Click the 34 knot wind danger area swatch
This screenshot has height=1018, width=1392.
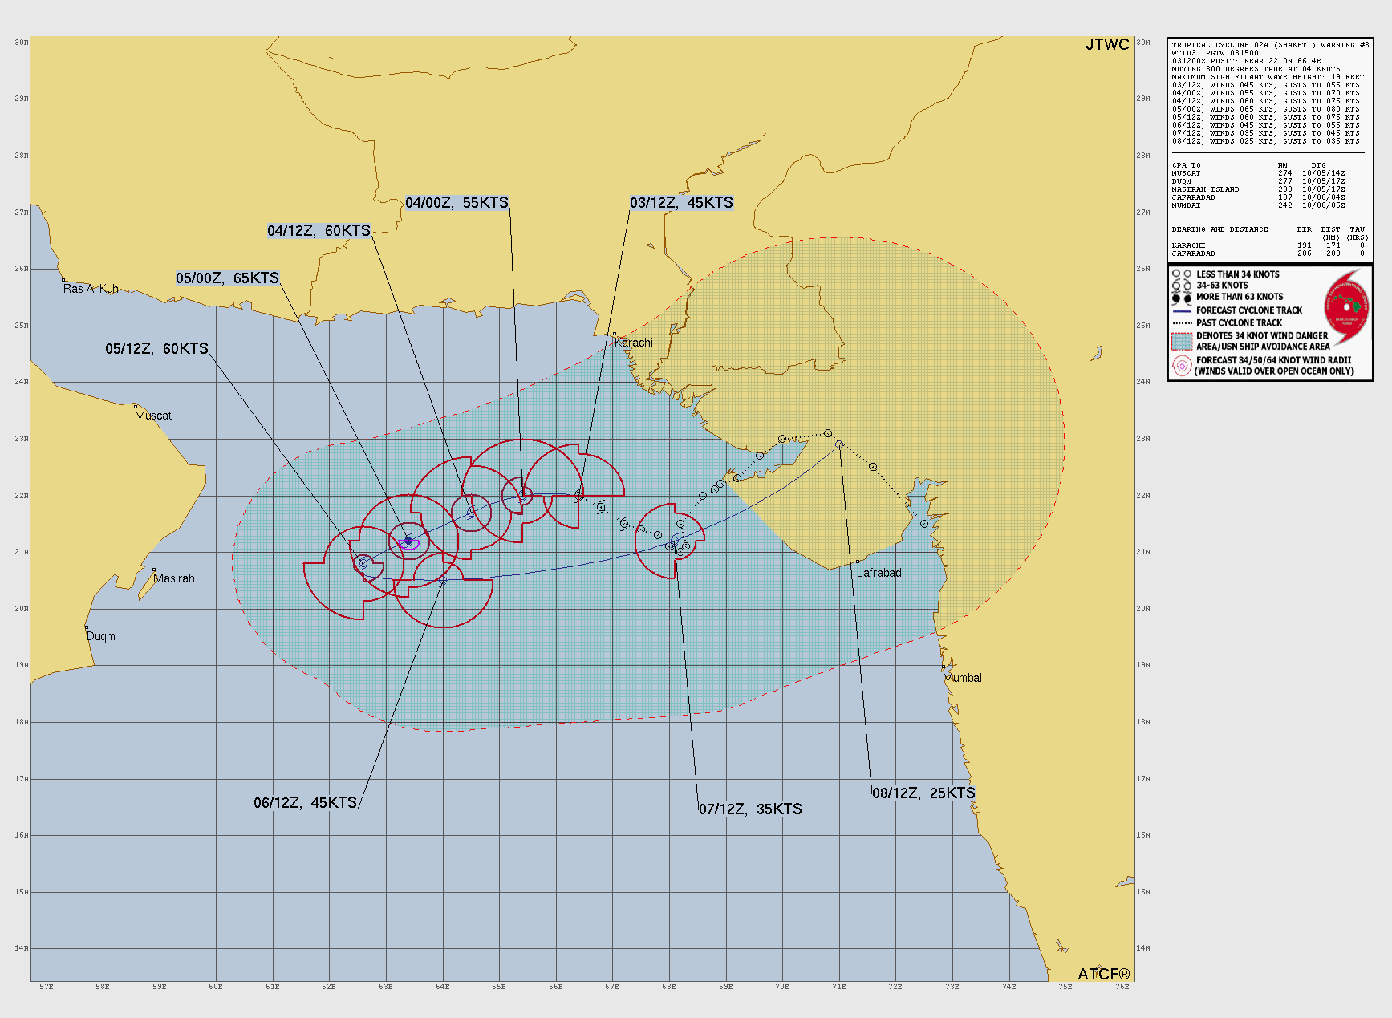1182,341
